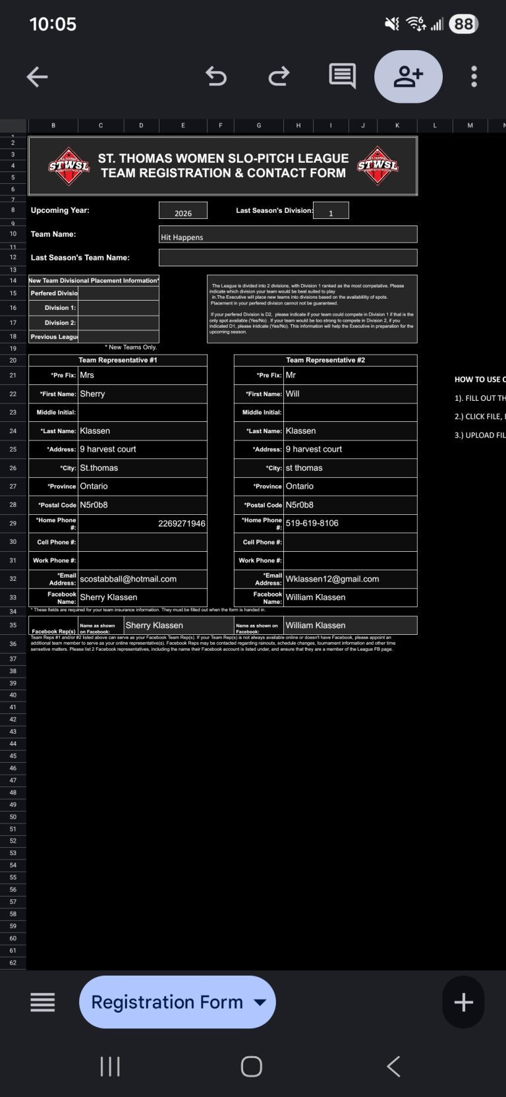Select Facebook Rep(s) row cell 'Sherry Klassen'
The image size is (506, 1097).
pyautogui.click(x=179, y=625)
